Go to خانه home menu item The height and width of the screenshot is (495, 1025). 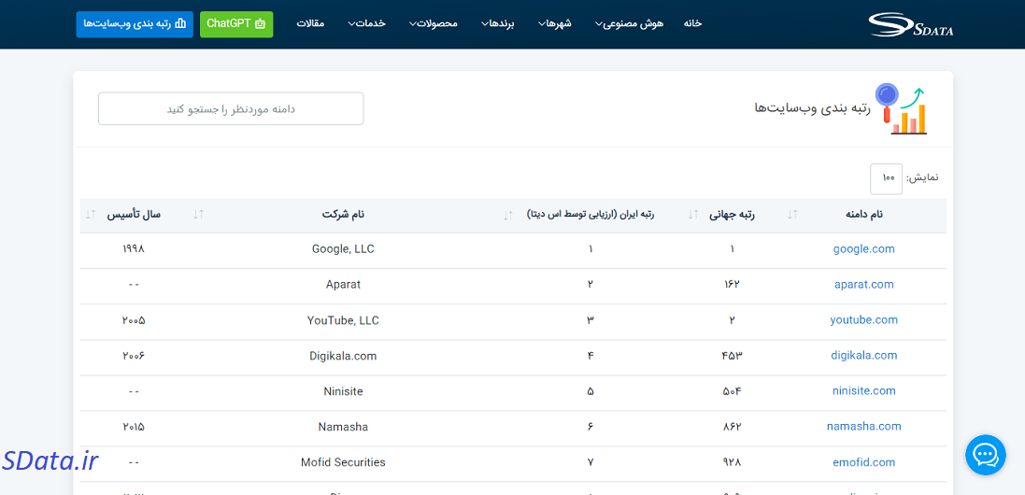pos(692,23)
